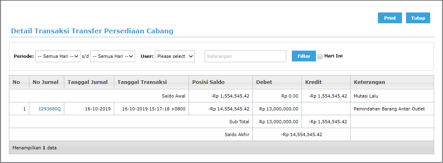Select the Saldo Akhir amount cell
The image size is (443, 163).
coord(301,134)
